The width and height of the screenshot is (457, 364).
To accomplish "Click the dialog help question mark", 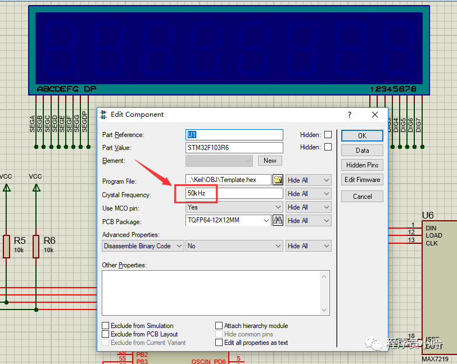I will pos(350,115).
